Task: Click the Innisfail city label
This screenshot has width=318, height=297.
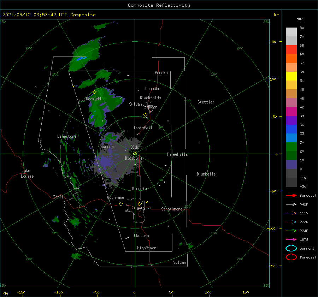Action: click(143, 128)
